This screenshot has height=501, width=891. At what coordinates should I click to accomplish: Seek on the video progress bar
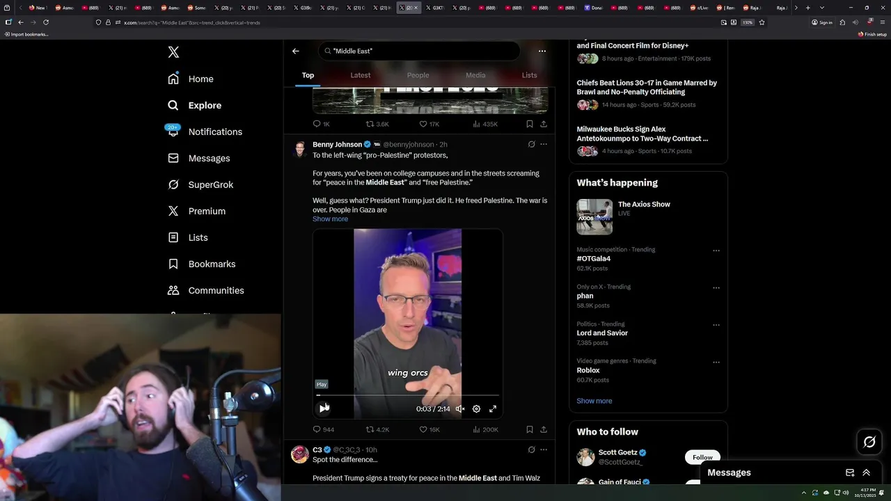408,395
